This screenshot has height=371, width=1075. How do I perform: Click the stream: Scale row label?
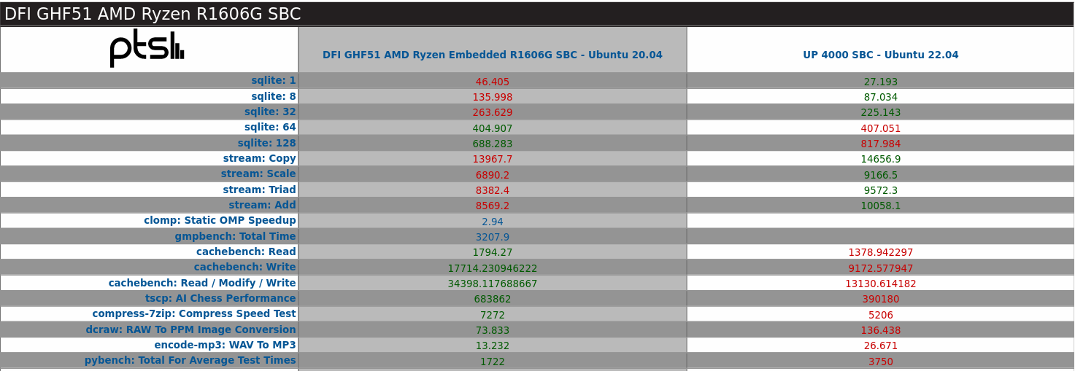(x=258, y=174)
